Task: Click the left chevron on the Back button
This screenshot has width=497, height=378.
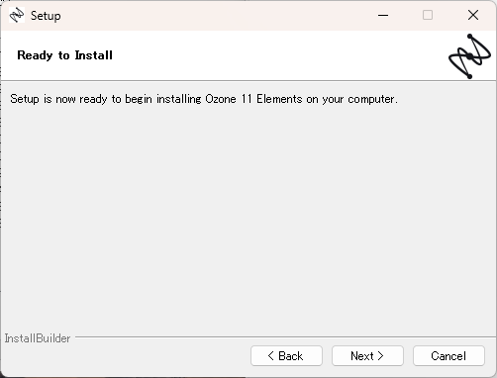Action: [x=270, y=356]
